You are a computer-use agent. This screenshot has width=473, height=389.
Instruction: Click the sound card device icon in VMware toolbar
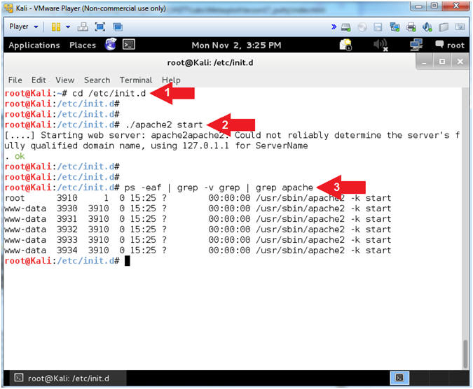[x=427, y=27]
